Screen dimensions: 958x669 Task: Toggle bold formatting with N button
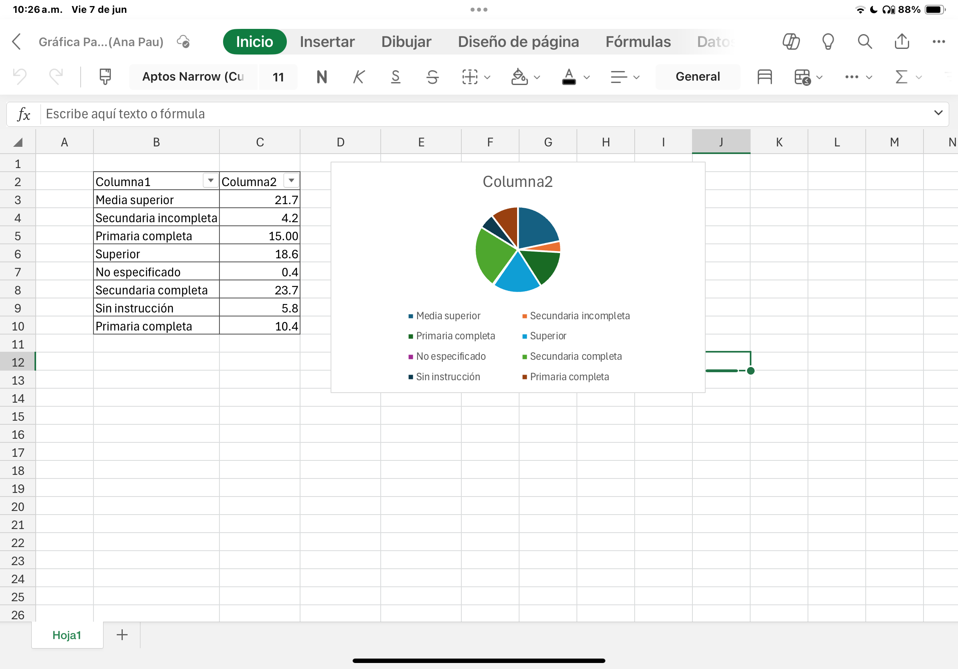[322, 77]
